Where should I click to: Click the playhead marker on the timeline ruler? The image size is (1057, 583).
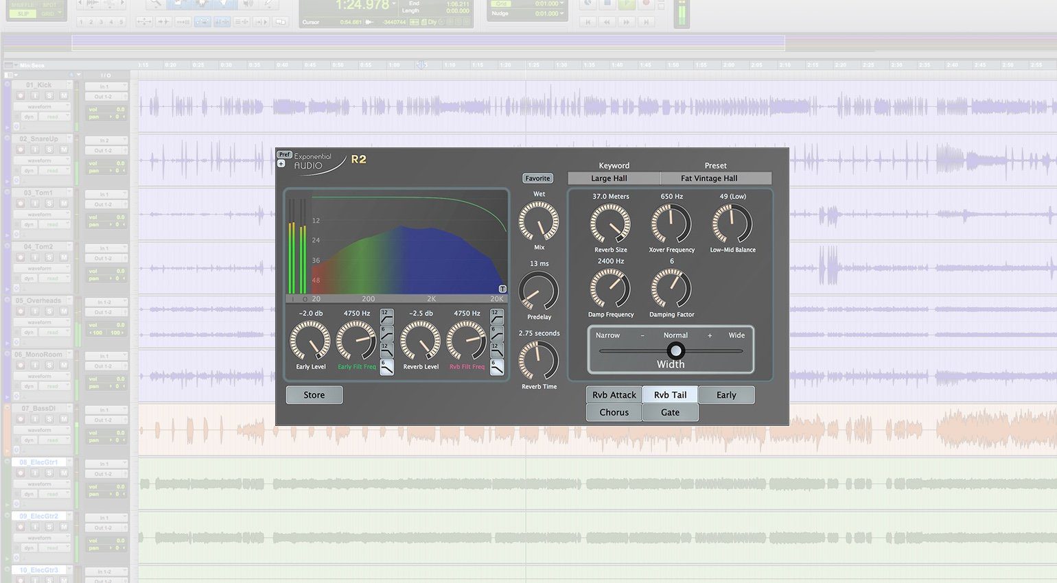pos(421,64)
